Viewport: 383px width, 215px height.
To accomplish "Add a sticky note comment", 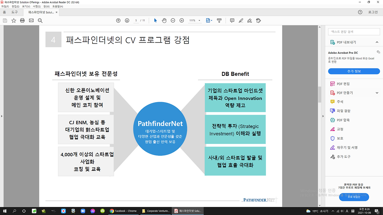I will coord(232,21).
